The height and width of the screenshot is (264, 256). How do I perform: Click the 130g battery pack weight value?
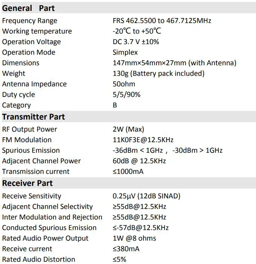pos(158,74)
